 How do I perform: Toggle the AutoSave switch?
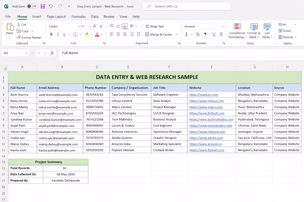point(32,6)
